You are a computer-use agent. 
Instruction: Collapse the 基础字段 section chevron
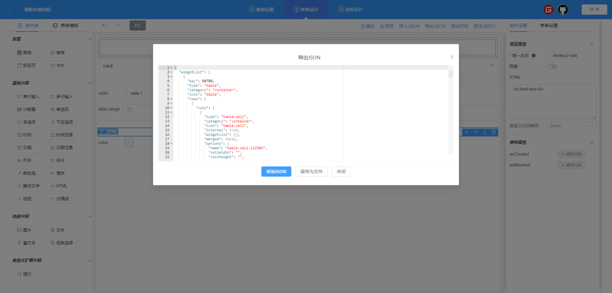[x=90, y=83]
